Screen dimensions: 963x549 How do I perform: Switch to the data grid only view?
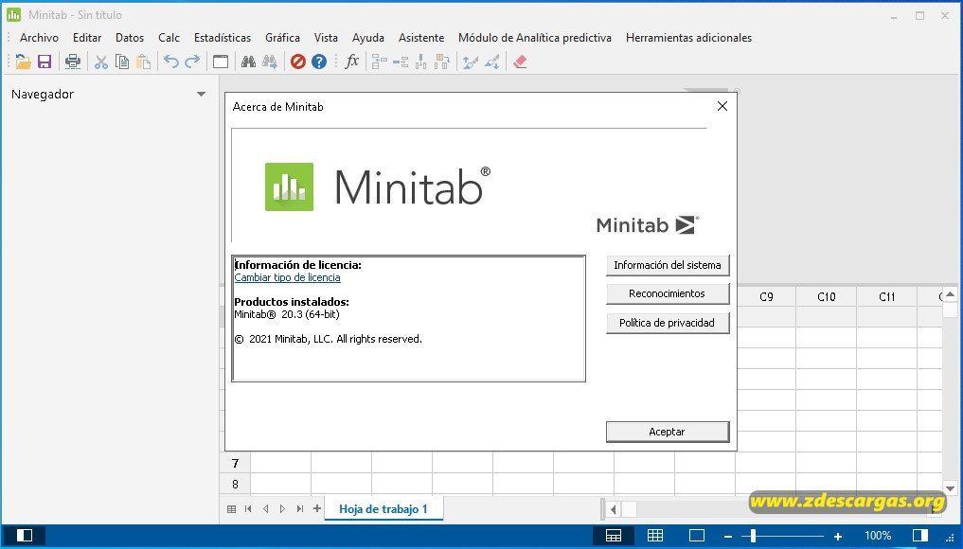tap(655, 536)
